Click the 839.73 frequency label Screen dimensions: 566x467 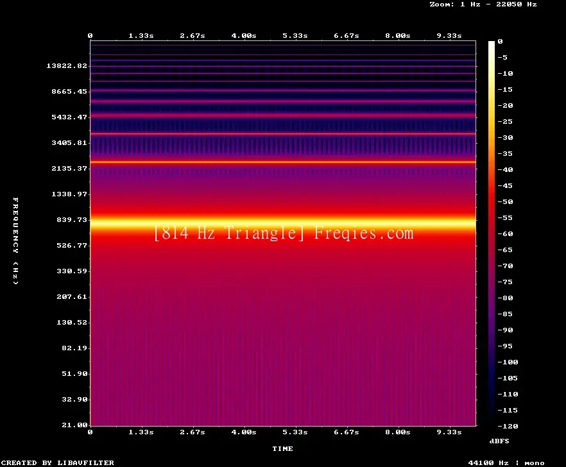point(72,219)
